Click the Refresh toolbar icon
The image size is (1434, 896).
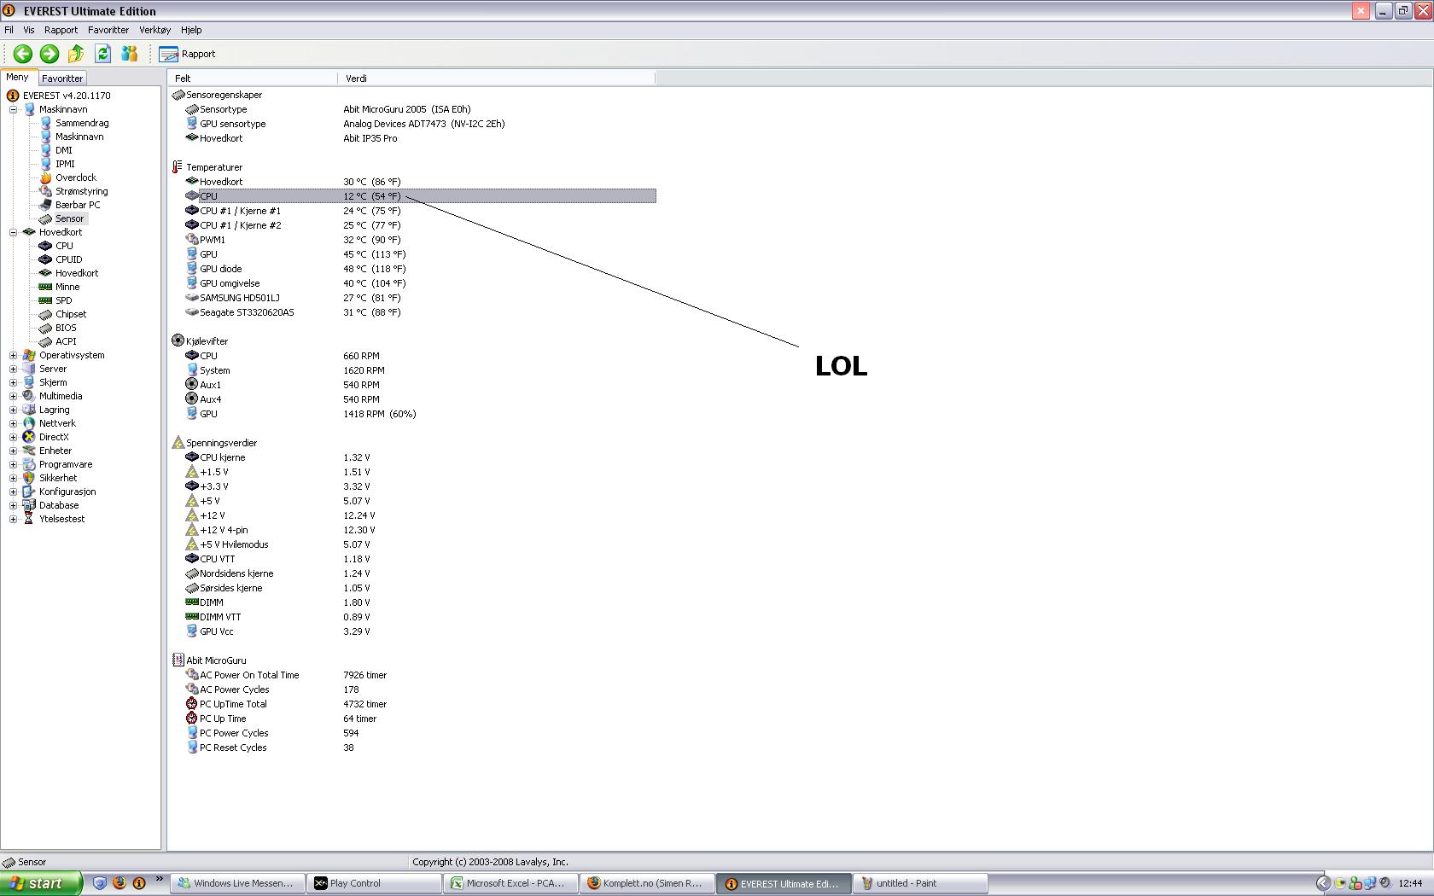coord(102,54)
